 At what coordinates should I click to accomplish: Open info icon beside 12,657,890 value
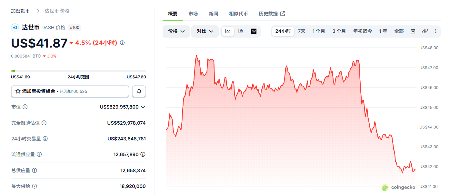143,154
